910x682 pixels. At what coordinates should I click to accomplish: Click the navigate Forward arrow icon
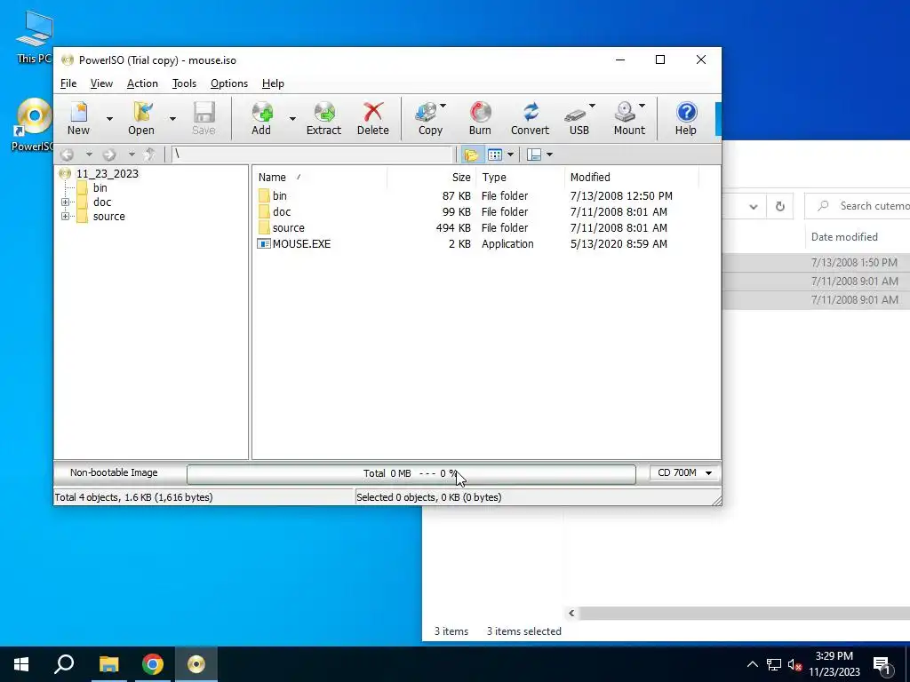(x=109, y=155)
